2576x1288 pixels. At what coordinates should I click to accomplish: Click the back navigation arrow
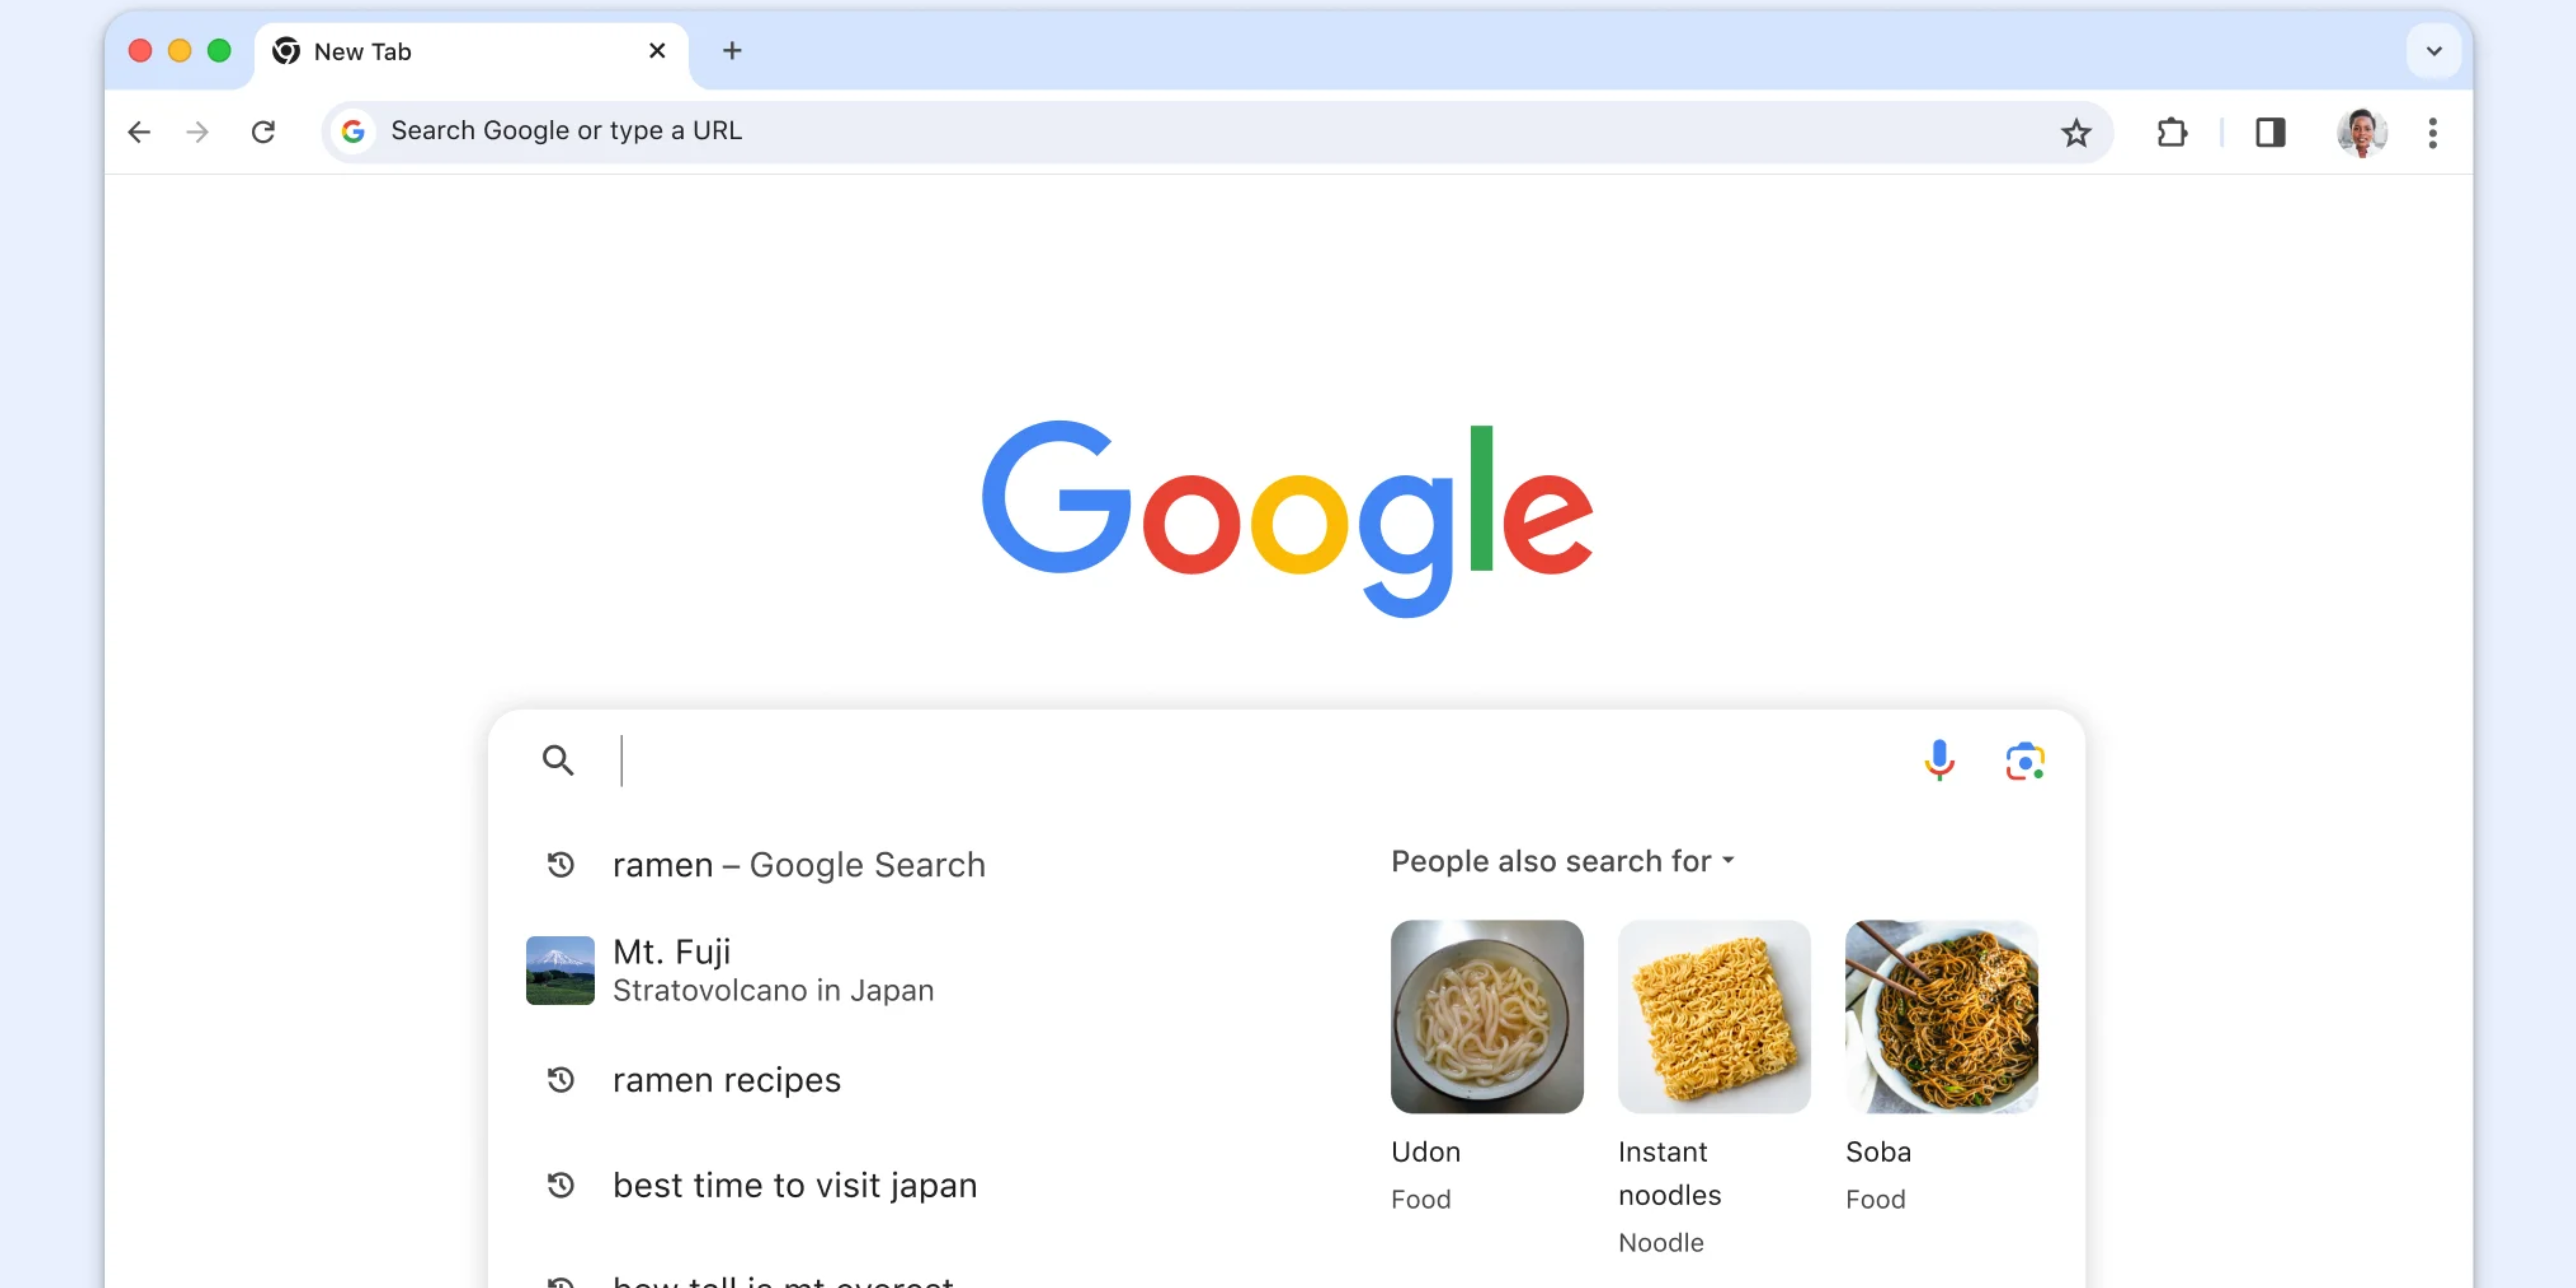[139, 132]
